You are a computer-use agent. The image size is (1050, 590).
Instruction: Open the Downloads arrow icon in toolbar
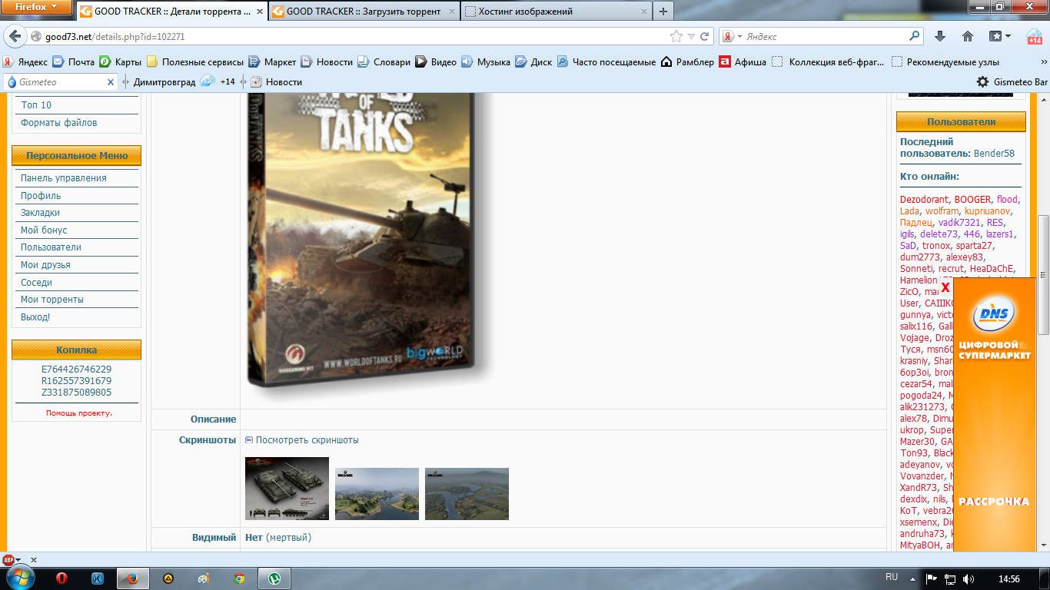click(x=939, y=36)
